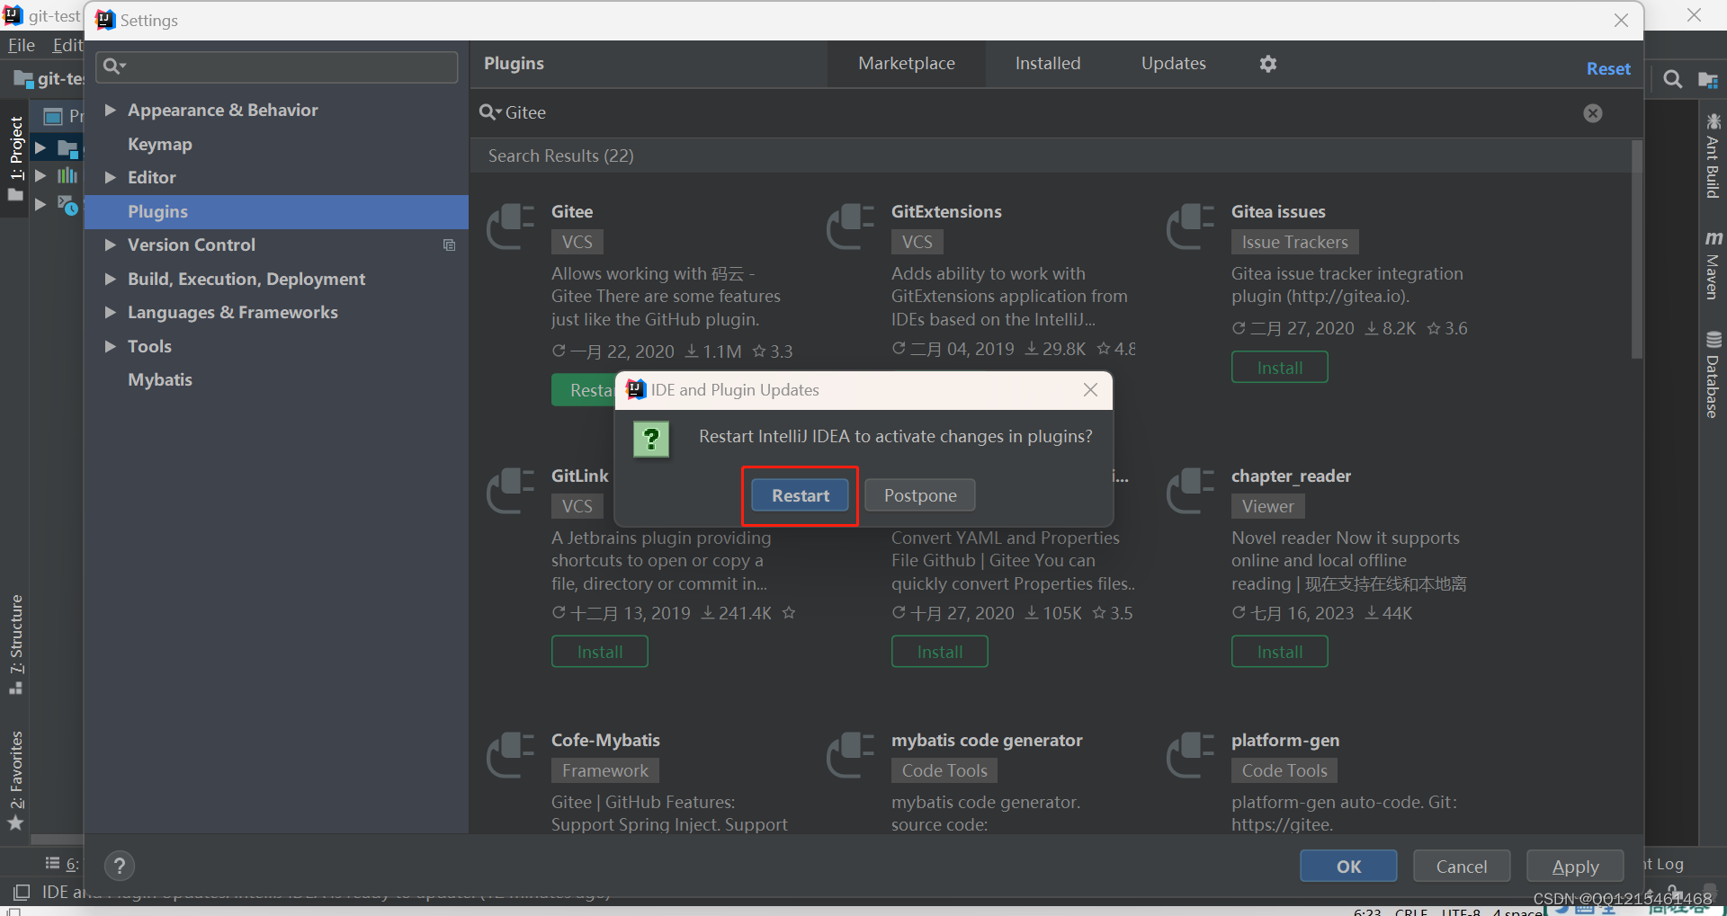Click the settings sidebar search magnifier icon
The height and width of the screenshot is (916, 1727).
(113, 66)
